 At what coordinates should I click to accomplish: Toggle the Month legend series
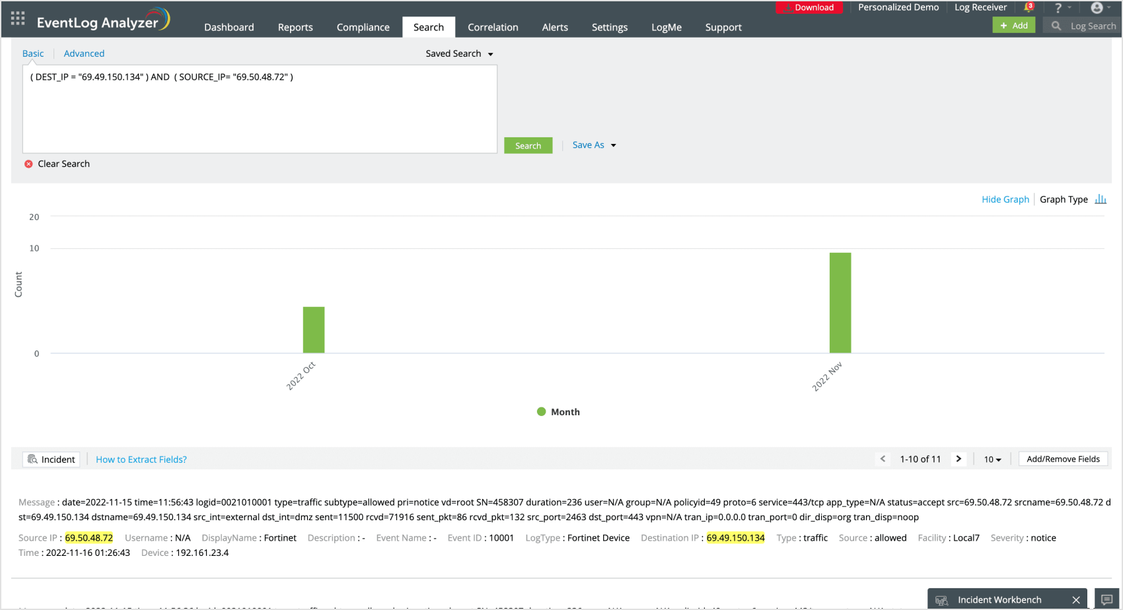558,412
